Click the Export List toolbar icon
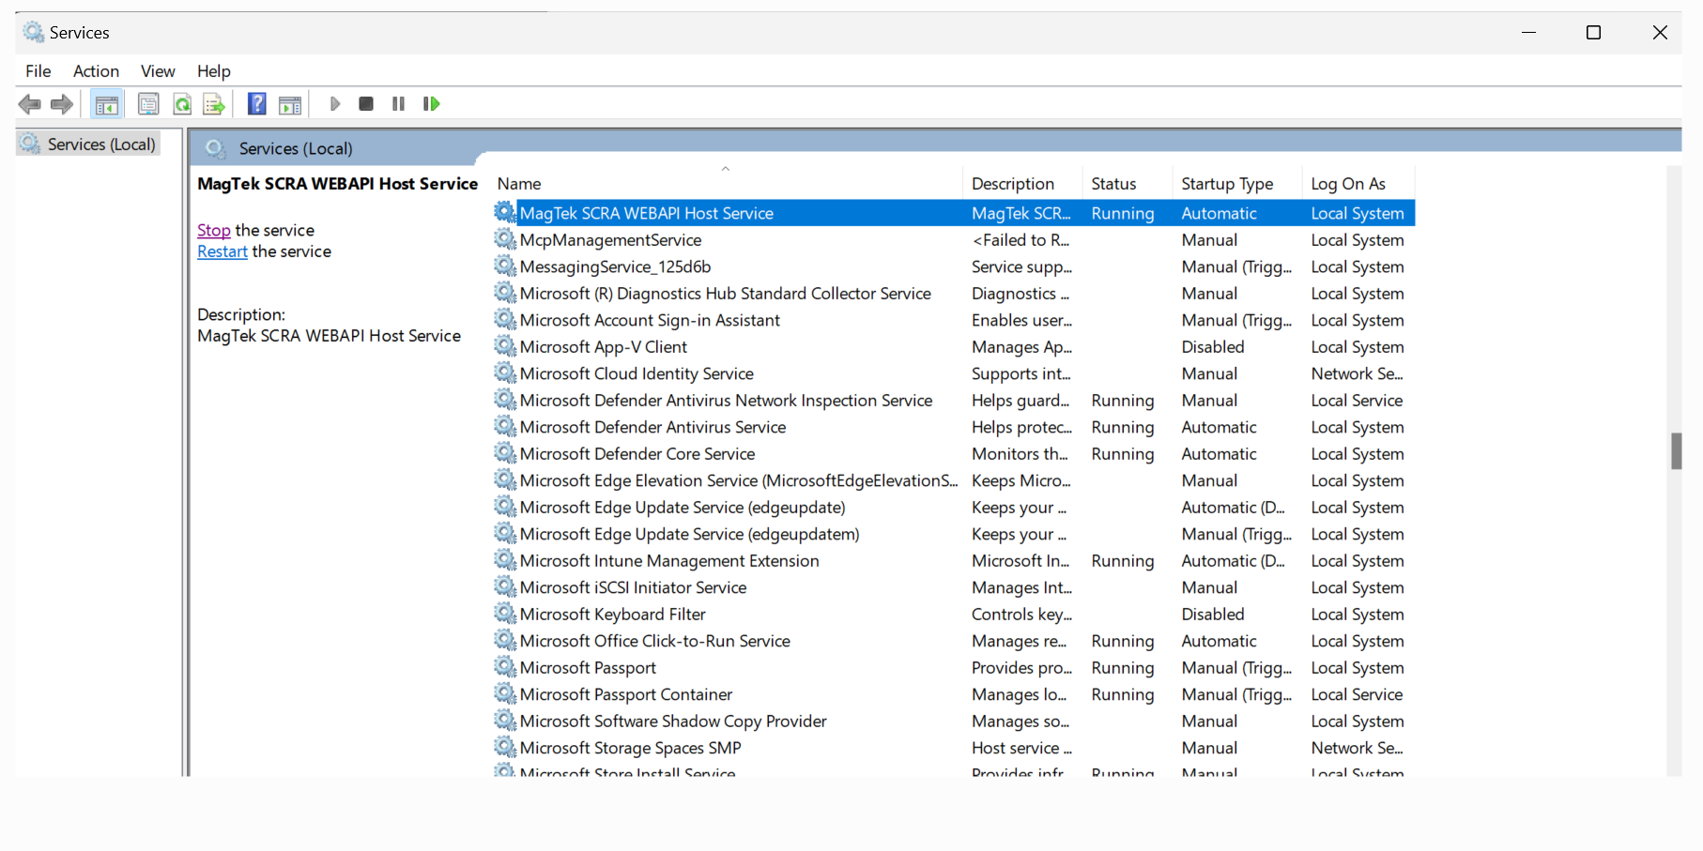The width and height of the screenshot is (1703, 851). coord(214,104)
